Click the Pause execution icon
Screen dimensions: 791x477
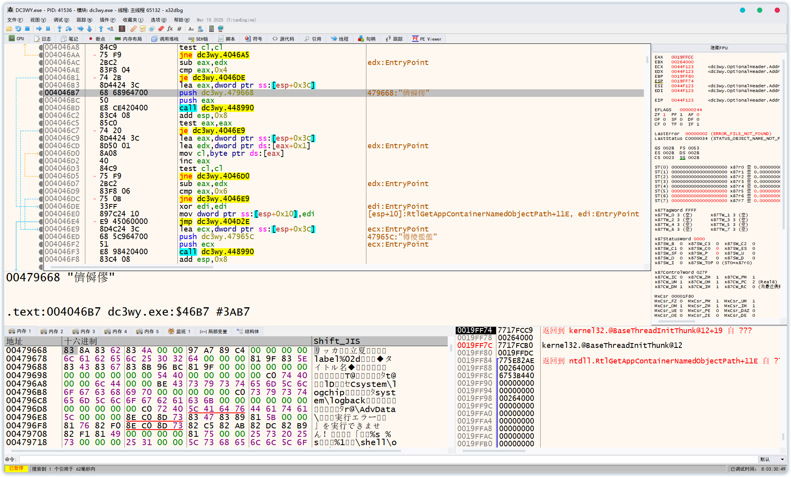click(48, 29)
